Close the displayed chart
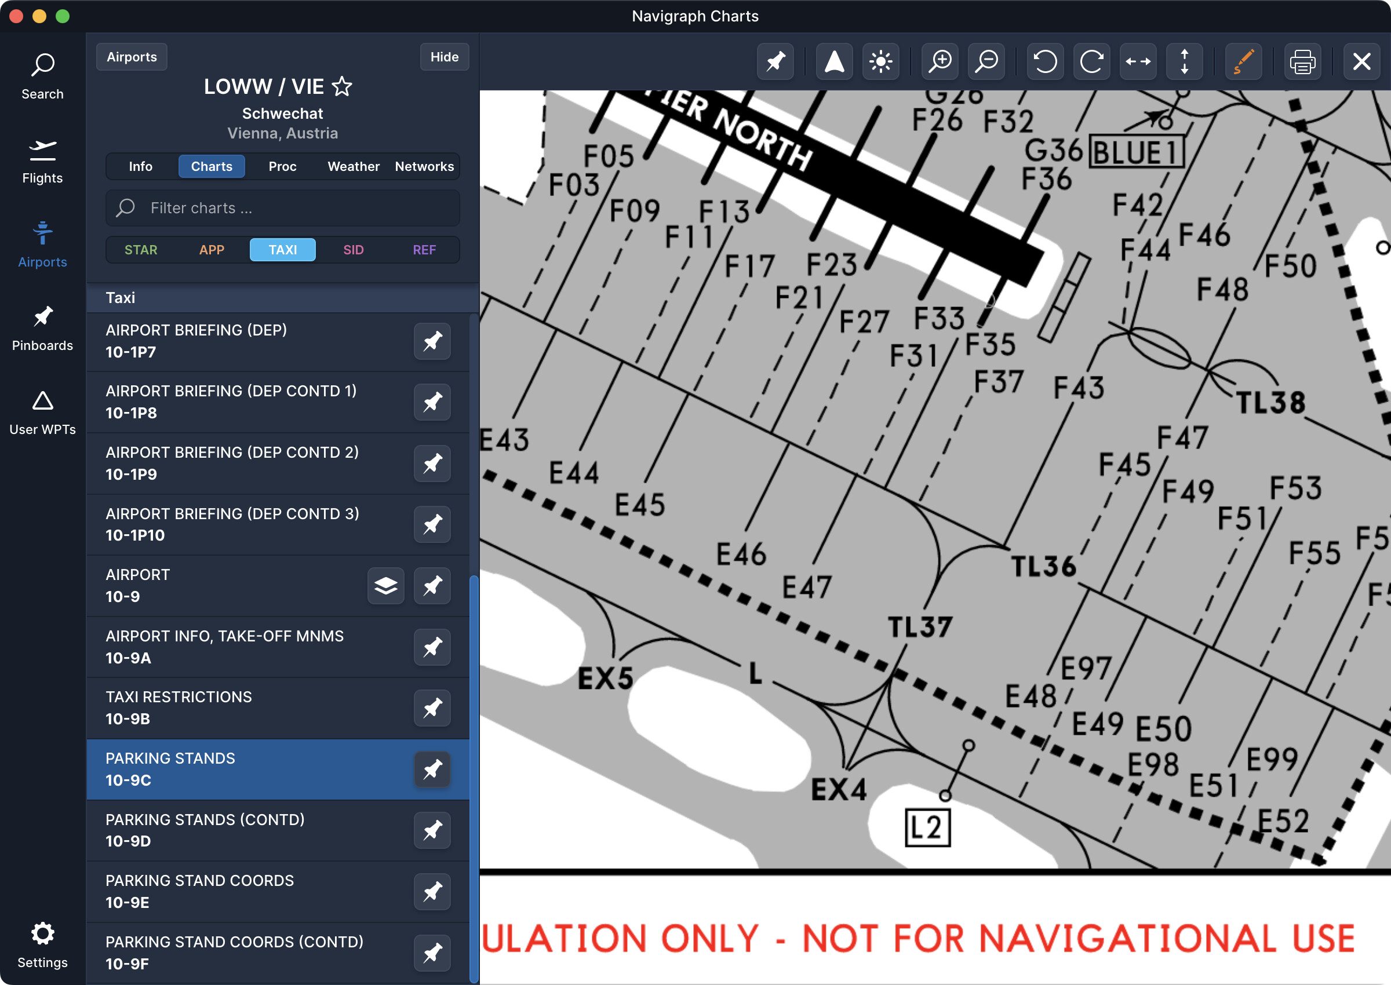Screen dimensions: 1391x985 point(1362,61)
